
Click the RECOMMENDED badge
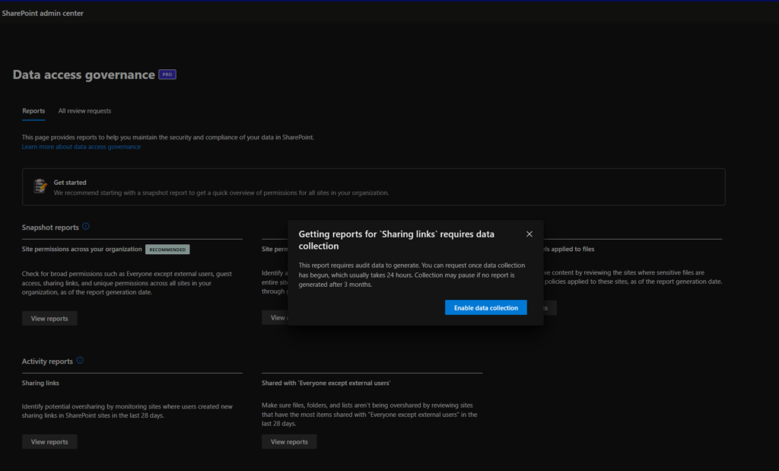tap(167, 250)
